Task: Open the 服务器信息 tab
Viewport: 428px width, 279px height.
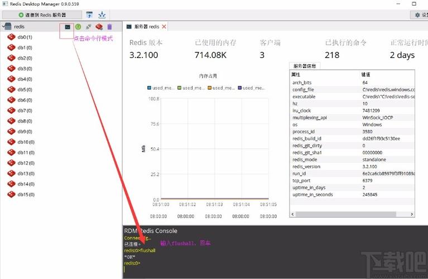Action: point(305,66)
